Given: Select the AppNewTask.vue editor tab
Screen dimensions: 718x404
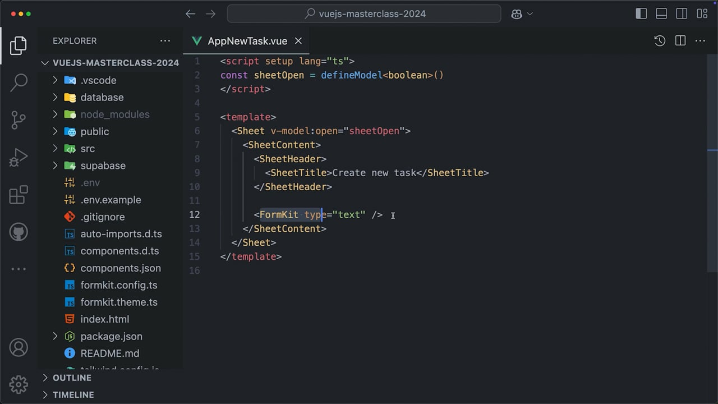Looking at the screenshot, I should click(x=246, y=41).
